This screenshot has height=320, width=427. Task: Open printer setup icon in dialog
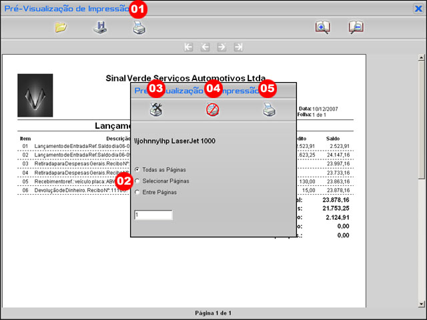[156, 110]
